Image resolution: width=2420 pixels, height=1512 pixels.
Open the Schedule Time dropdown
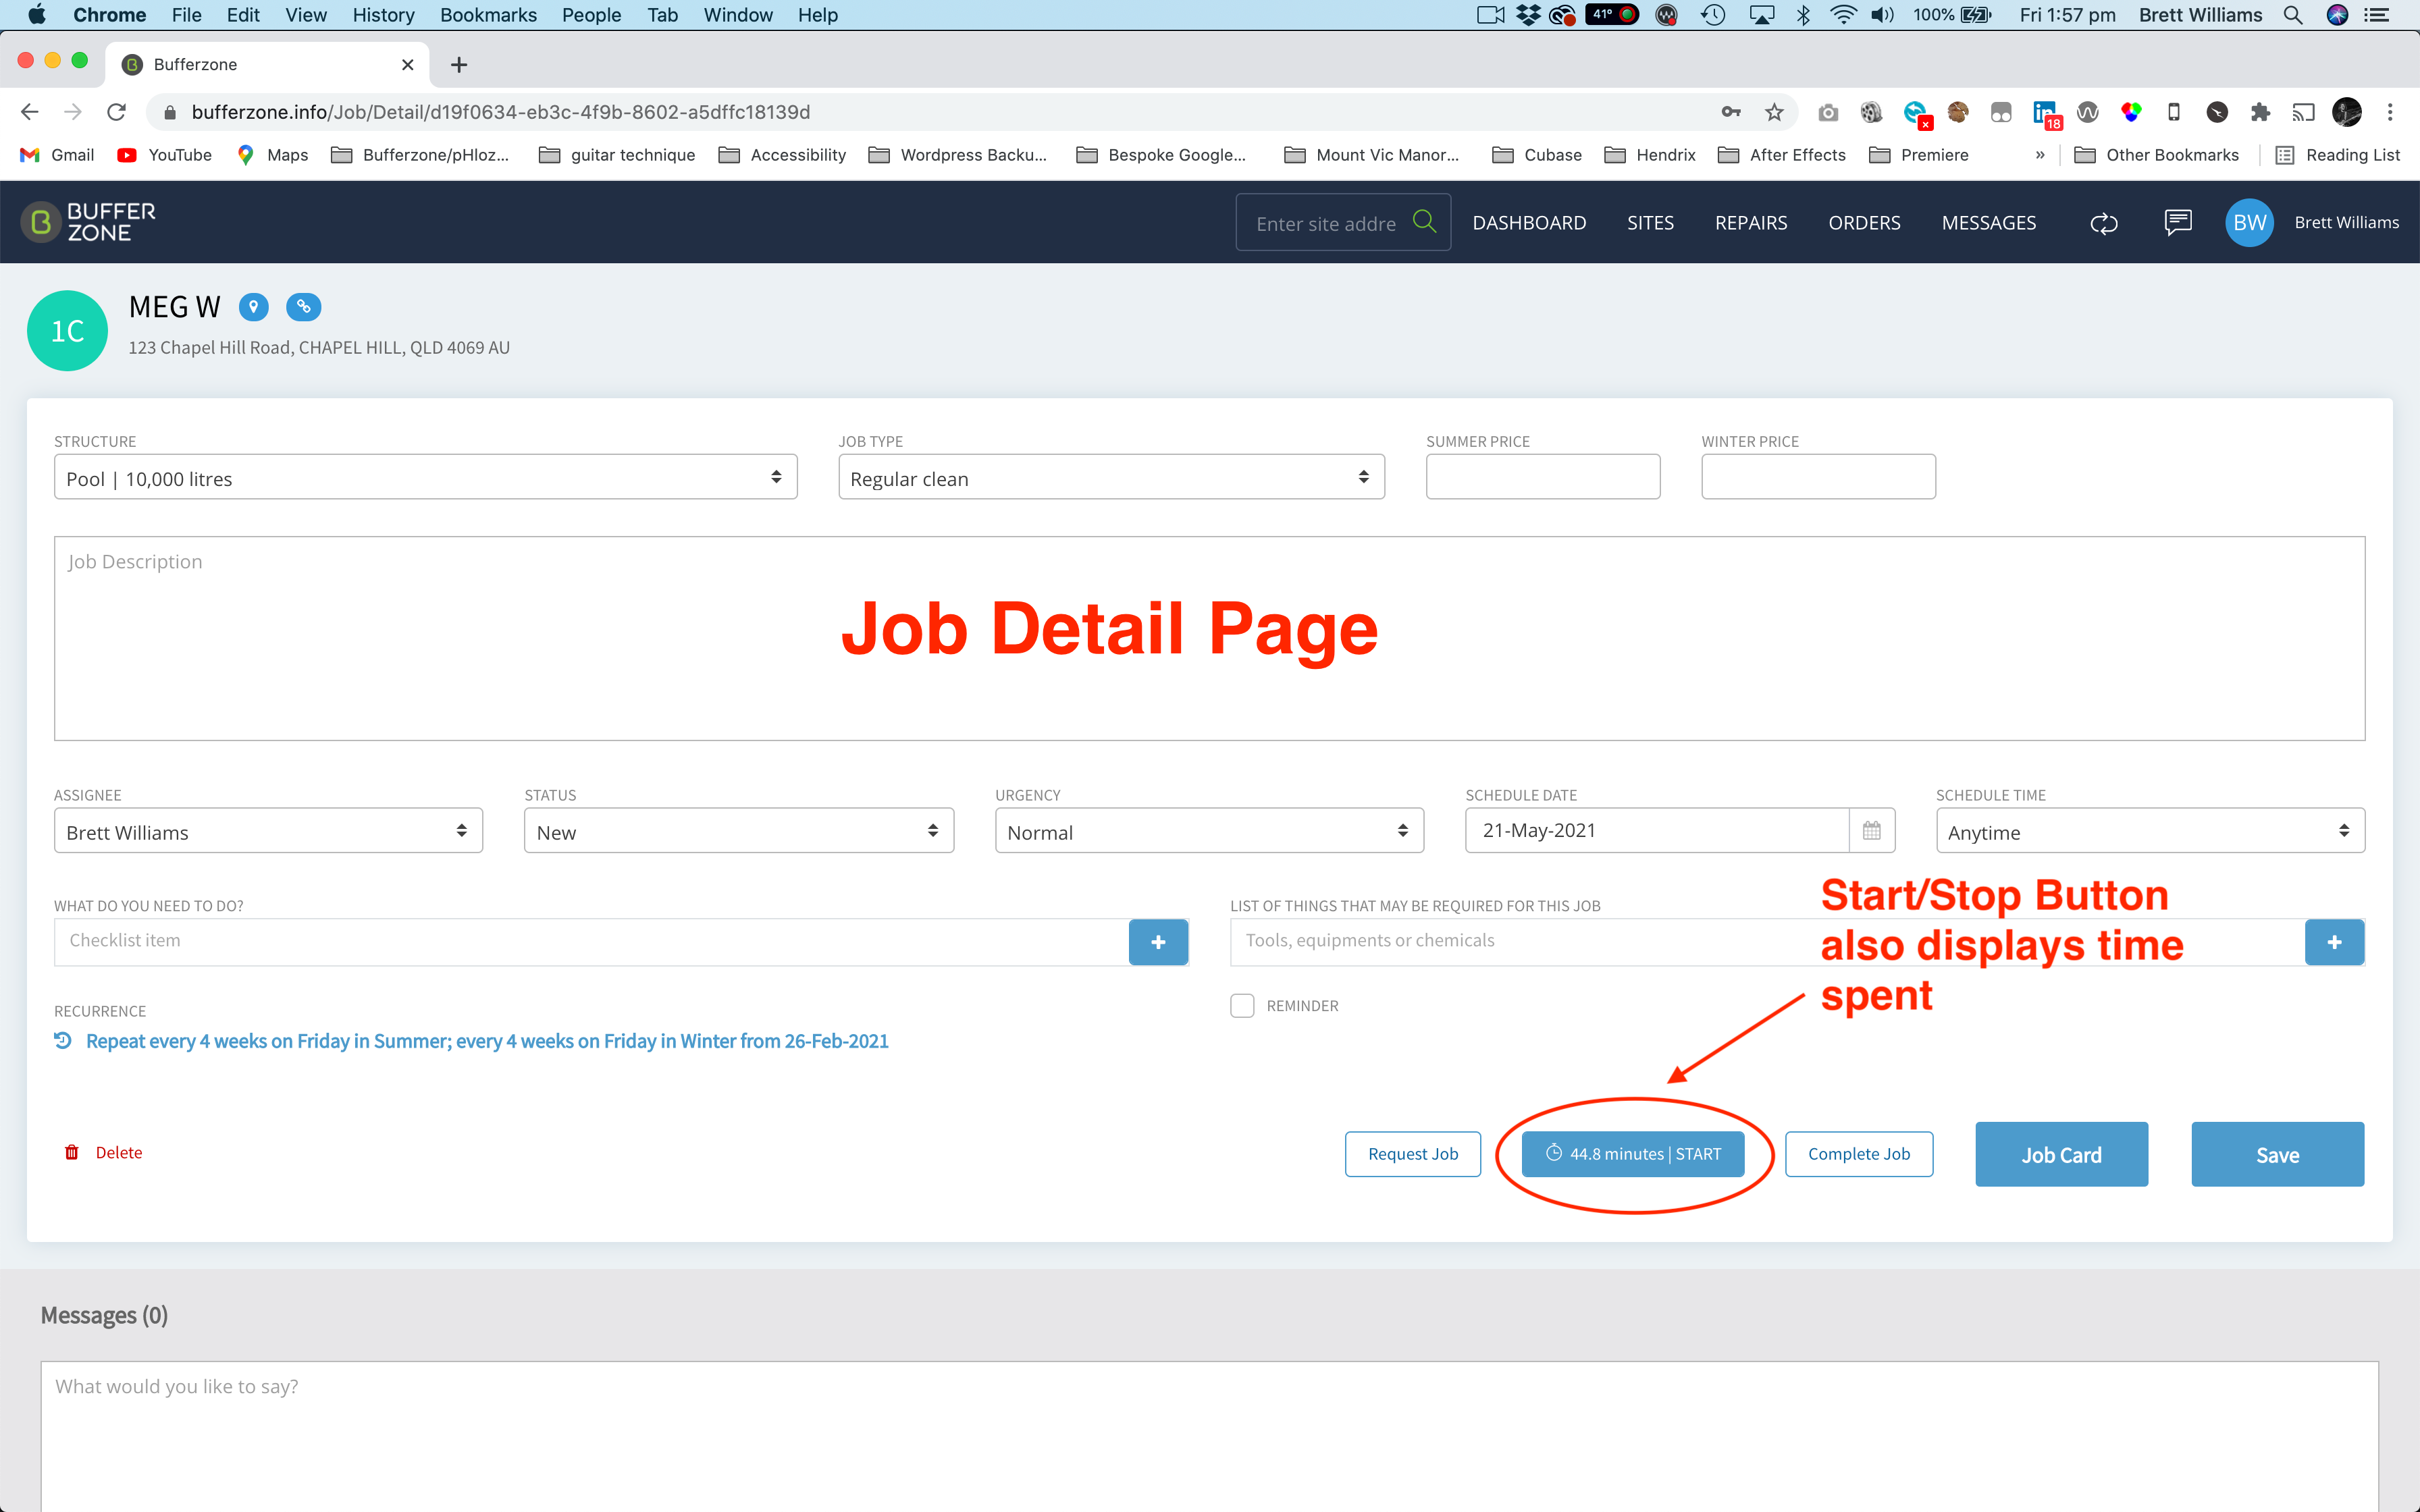pos(2150,830)
